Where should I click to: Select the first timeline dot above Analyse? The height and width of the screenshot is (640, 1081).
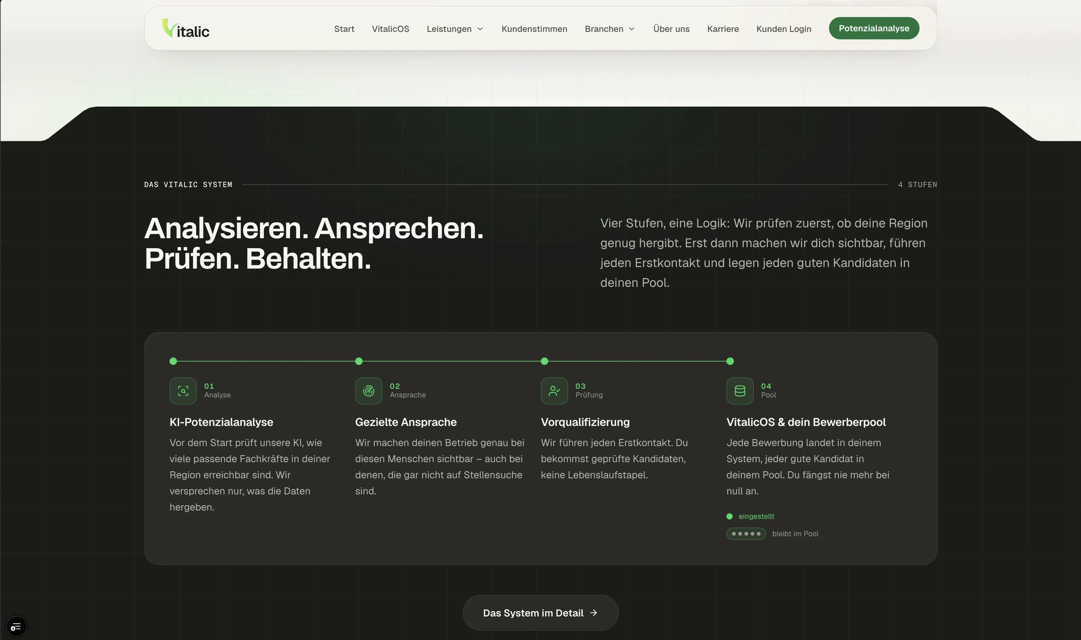click(174, 362)
